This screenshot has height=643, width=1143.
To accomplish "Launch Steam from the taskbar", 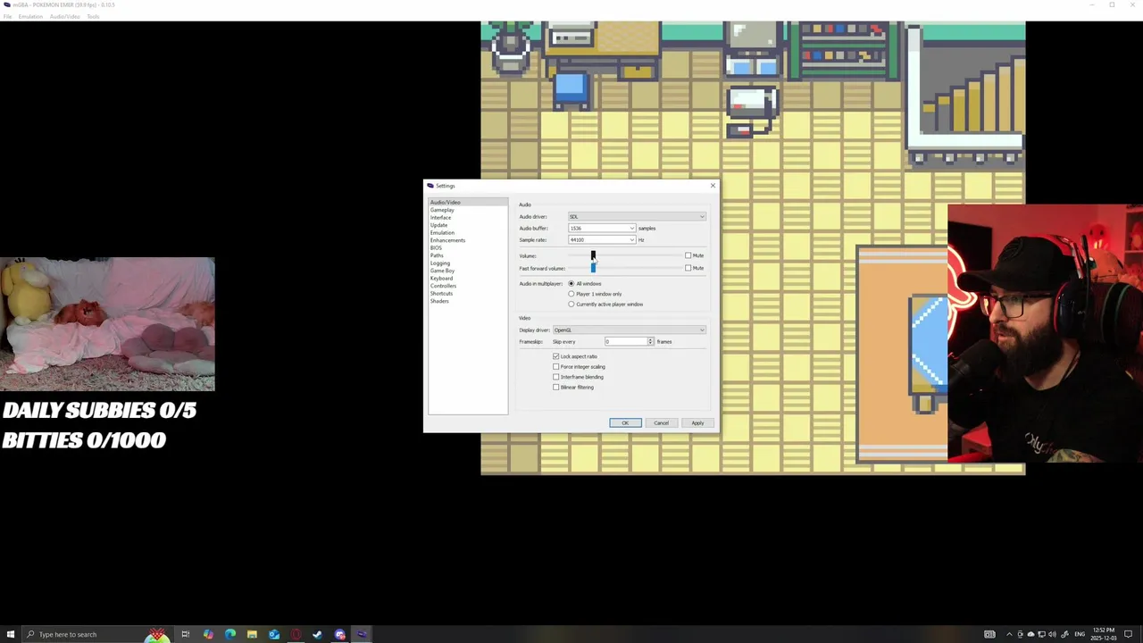I will (318, 634).
